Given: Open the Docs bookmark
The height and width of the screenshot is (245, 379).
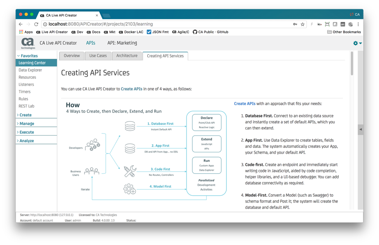Looking at the screenshot, I should (x=93, y=32).
